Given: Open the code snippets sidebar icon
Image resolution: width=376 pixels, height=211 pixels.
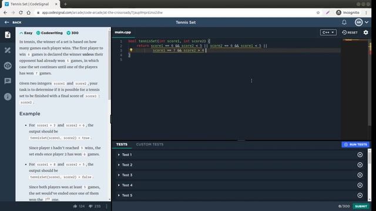Looking at the screenshot, I should tap(8, 66).
